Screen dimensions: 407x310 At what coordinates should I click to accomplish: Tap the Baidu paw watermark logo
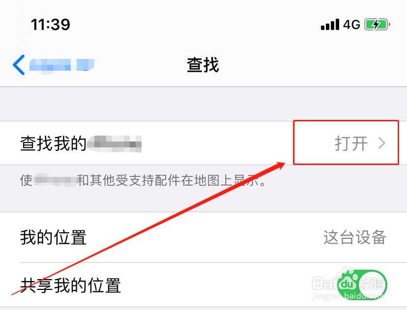click(348, 282)
